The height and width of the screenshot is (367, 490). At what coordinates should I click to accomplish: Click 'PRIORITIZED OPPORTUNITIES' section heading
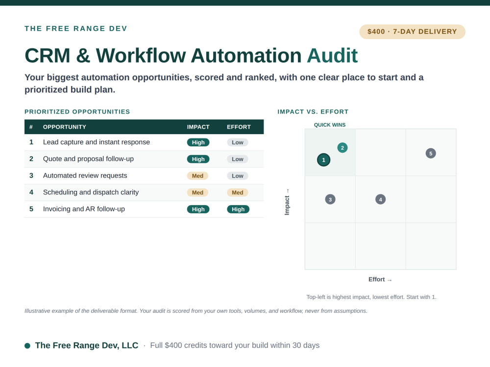pyautogui.click(x=77, y=112)
